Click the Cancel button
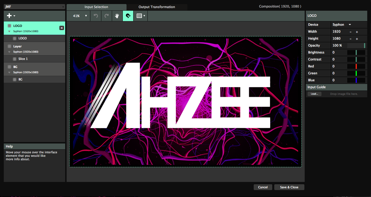371x197 pixels. [x=263, y=187]
